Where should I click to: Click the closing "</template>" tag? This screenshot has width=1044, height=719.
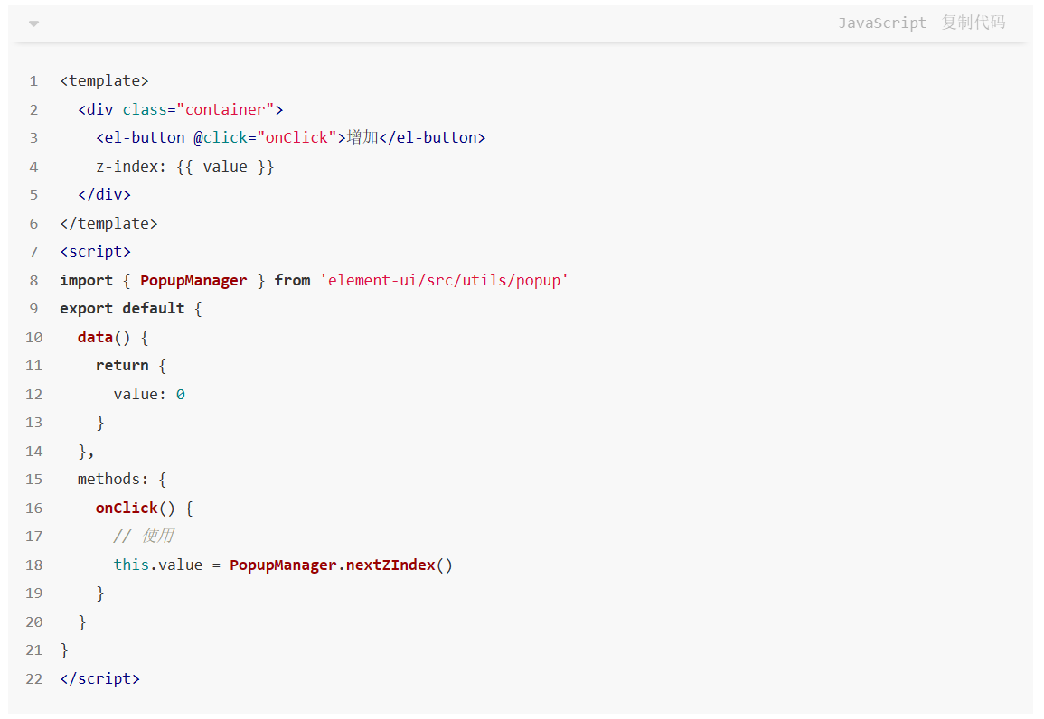pos(108,223)
